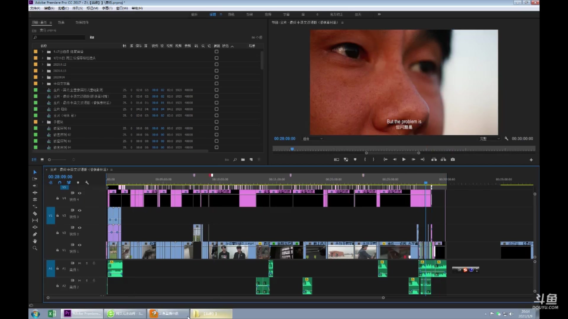Step forward one frame
The width and height of the screenshot is (568, 319).
(413, 159)
